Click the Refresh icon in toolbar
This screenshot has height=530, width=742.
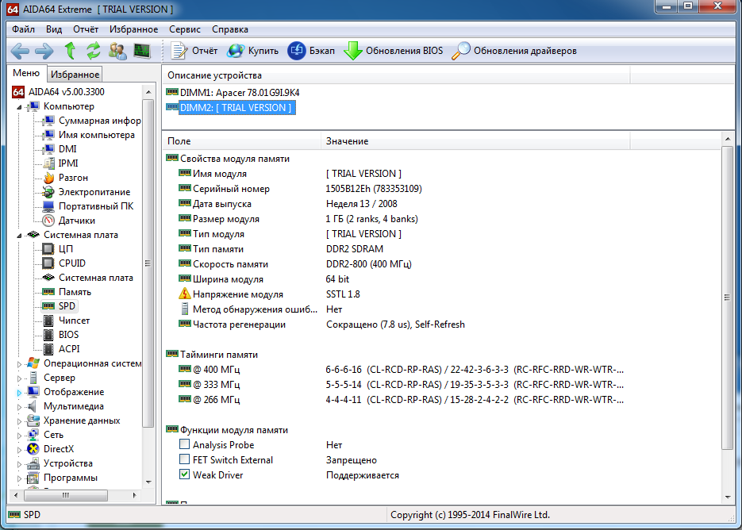(x=94, y=51)
